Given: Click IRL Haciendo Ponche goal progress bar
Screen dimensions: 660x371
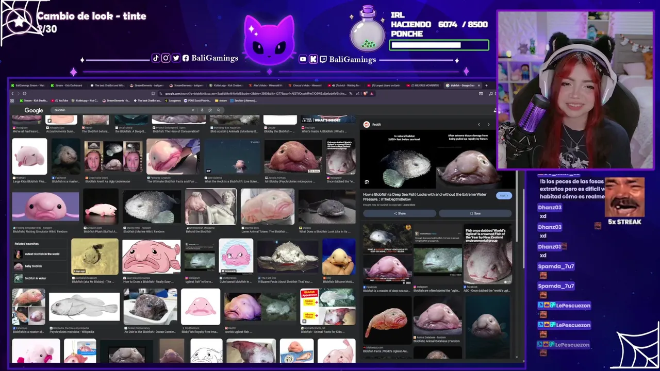Looking at the screenshot, I should coord(439,45).
